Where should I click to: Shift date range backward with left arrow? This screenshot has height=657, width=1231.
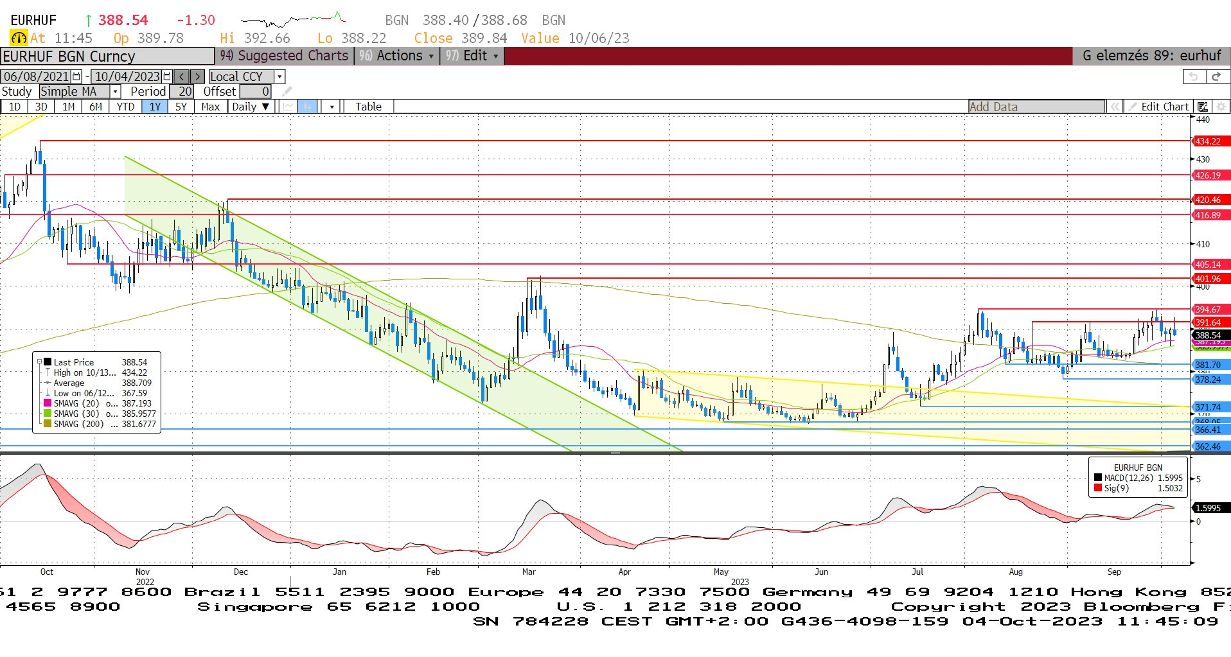182,76
